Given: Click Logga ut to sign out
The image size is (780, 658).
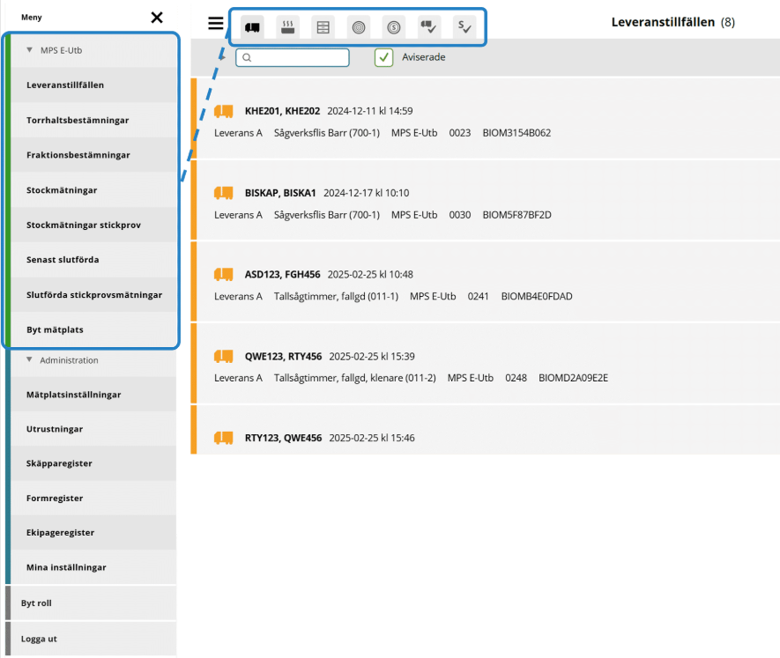Looking at the screenshot, I should (x=39, y=639).
